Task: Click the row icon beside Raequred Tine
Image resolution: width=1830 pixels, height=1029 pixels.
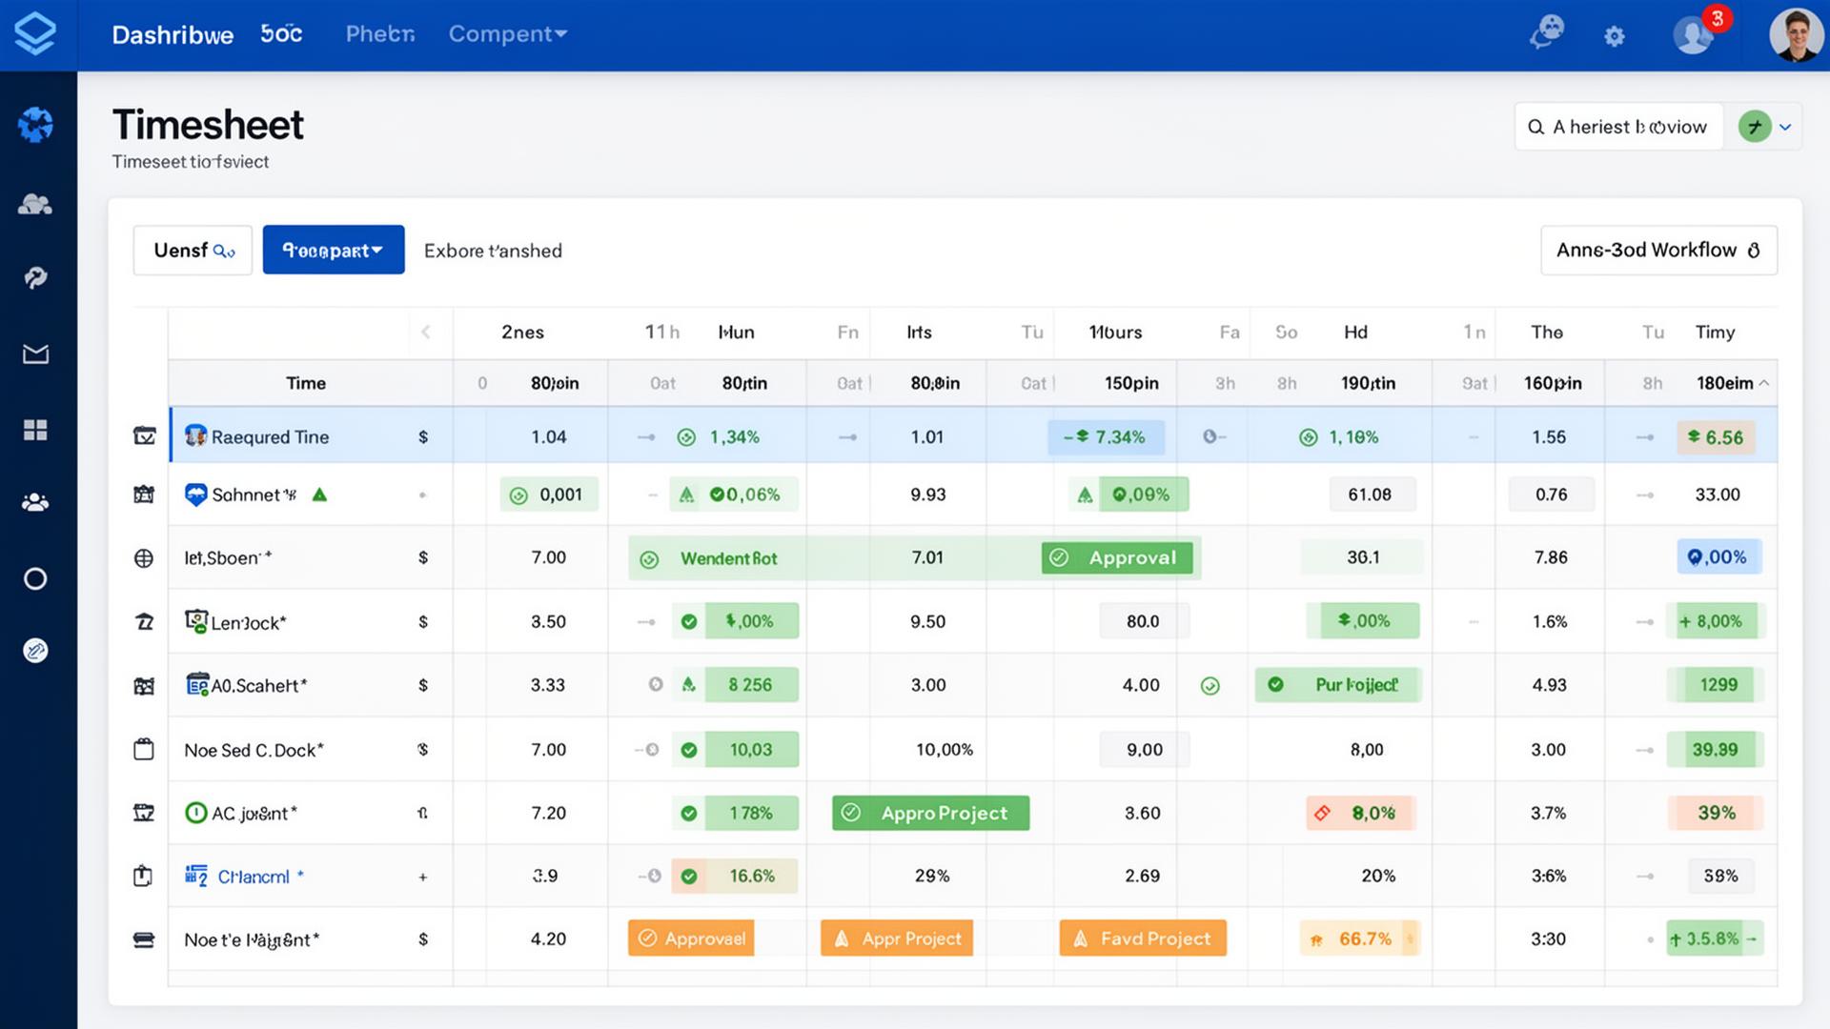Action: [144, 435]
